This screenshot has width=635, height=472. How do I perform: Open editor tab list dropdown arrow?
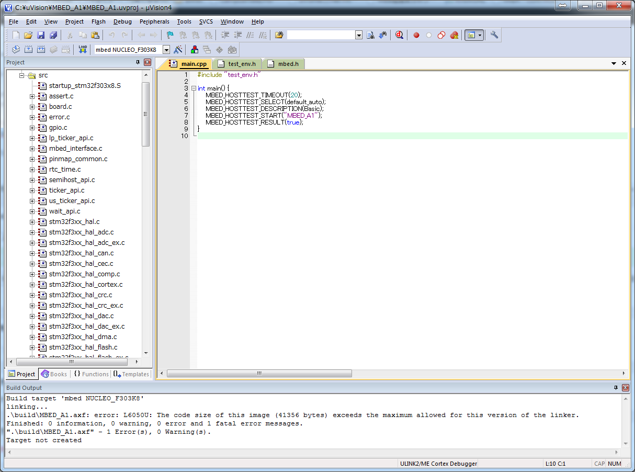pyautogui.click(x=614, y=63)
